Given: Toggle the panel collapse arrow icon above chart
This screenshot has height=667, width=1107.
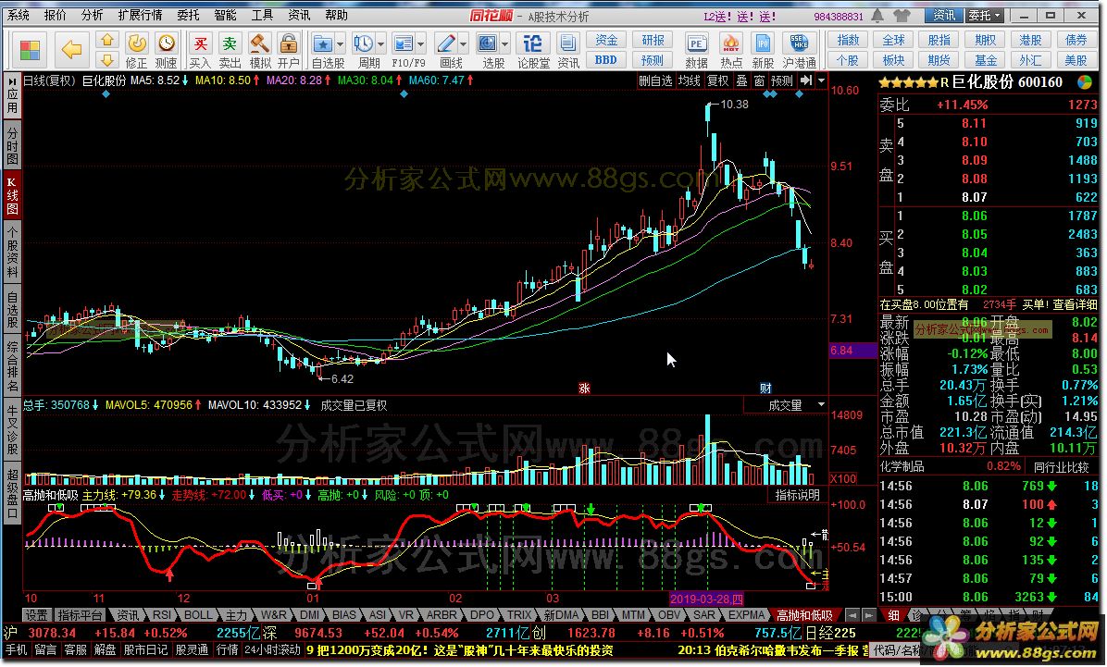Looking at the screenshot, I should click(x=805, y=81).
